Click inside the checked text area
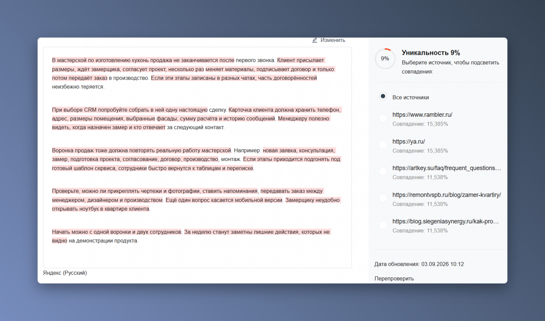 (x=197, y=157)
